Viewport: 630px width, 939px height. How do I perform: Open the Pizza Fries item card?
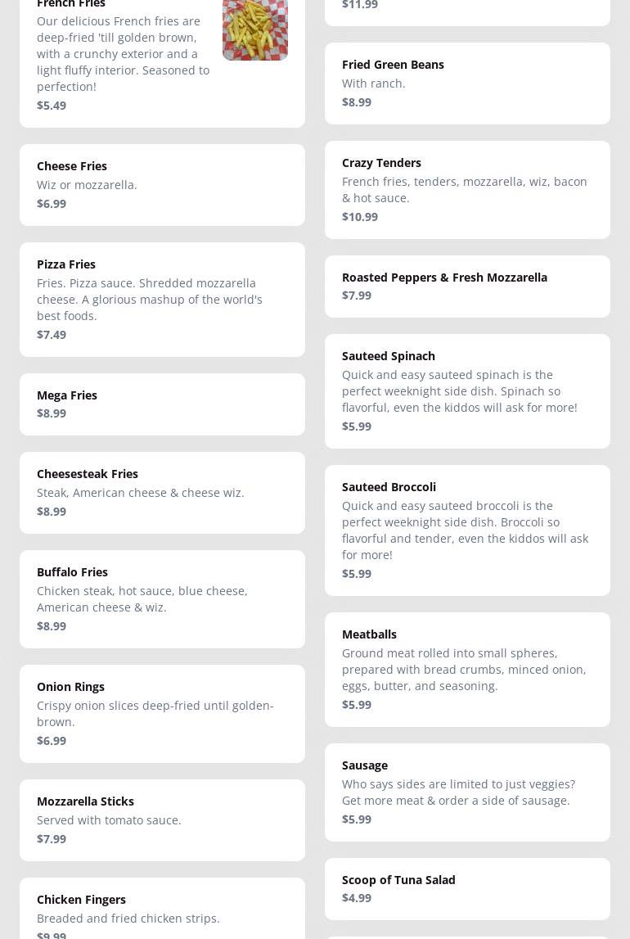[x=162, y=300]
